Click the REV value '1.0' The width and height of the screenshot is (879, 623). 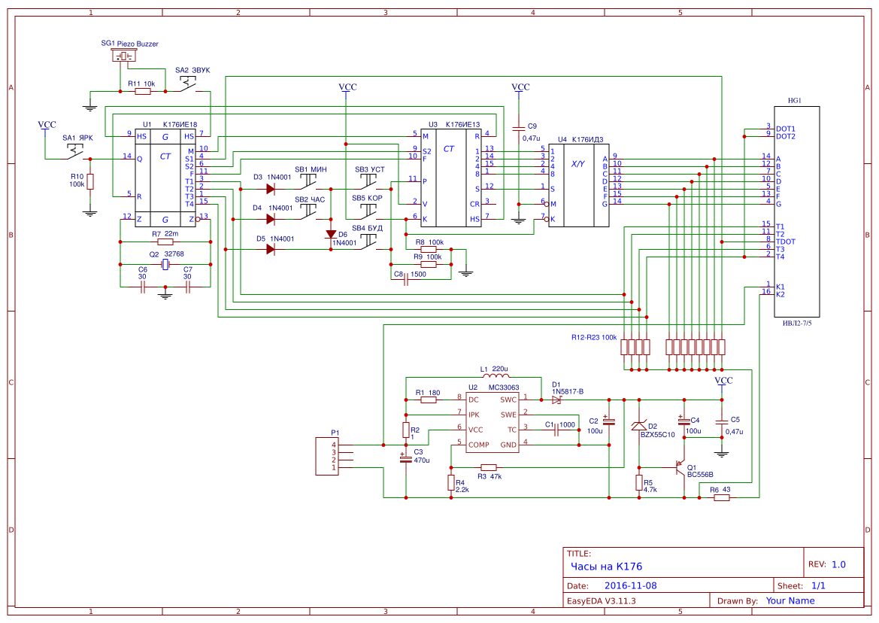(x=838, y=564)
